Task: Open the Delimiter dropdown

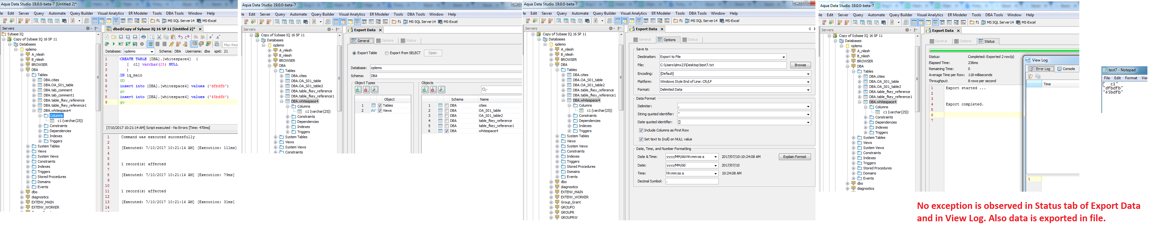Action: 744,106
